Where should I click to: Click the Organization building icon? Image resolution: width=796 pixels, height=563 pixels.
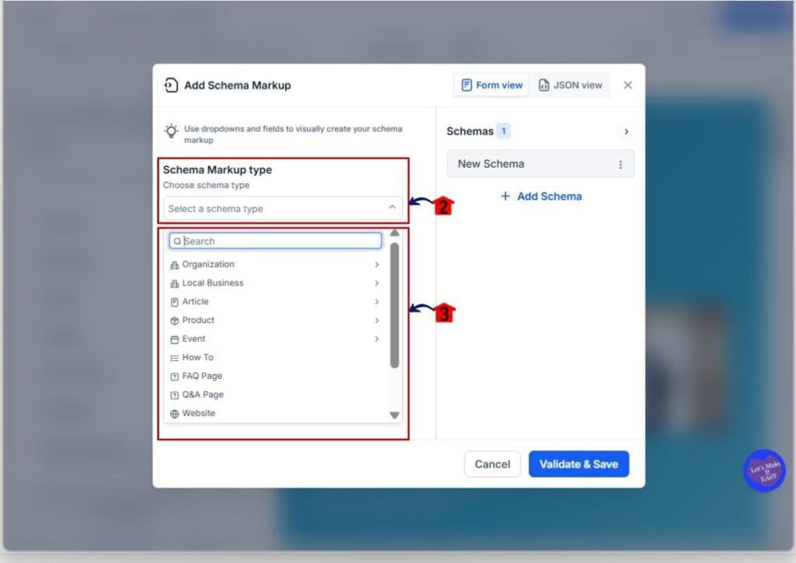click(x=174, y=265)
